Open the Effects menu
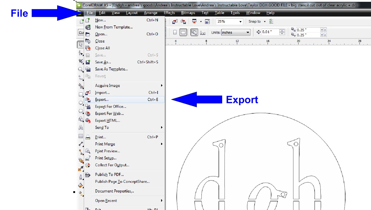Viewport: 371px width, 210px height. point(169,13)
